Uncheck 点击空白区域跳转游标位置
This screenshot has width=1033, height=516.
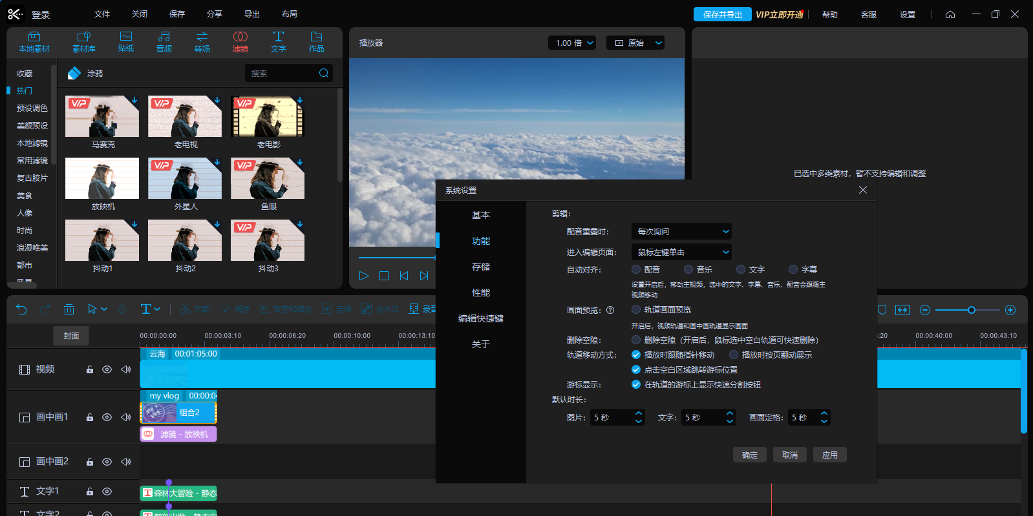[x=636, y=369]
